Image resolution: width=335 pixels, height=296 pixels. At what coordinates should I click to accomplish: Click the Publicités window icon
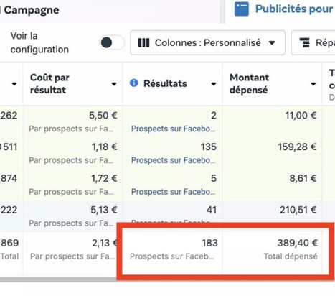pyautogui.click(x=241, y=9)
